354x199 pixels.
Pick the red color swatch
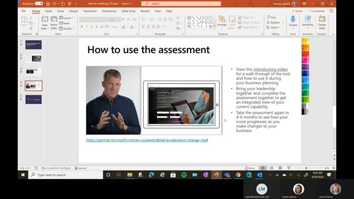(x=305, y=54)
